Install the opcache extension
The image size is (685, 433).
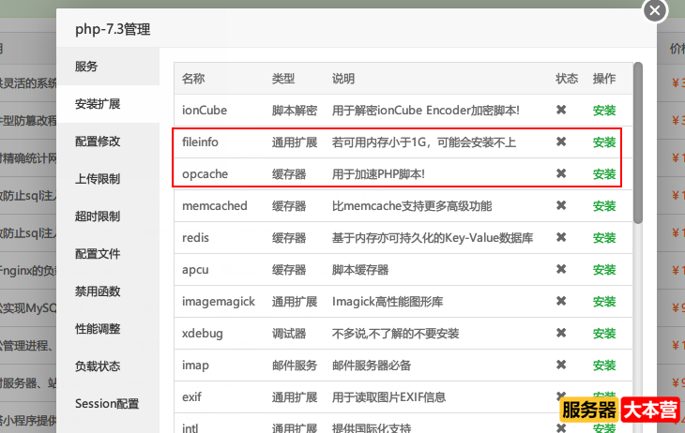tap(604, 174)
